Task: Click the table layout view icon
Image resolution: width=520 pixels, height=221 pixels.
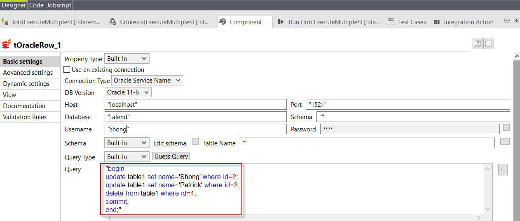Action: (477, 44)
